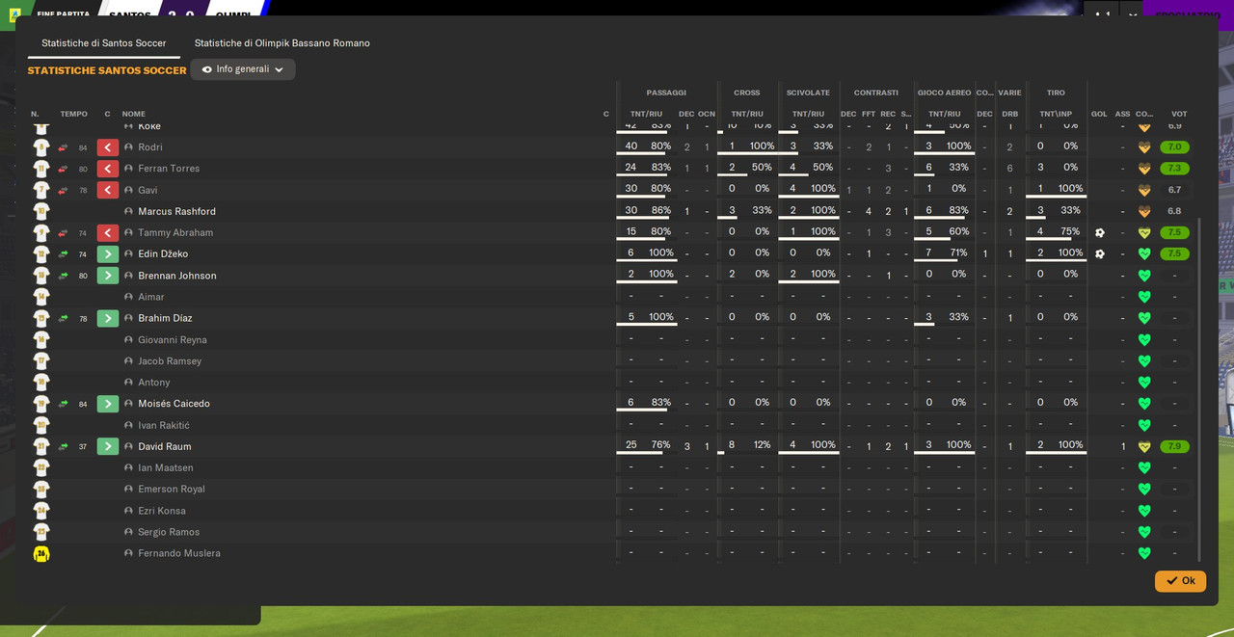Click the swap icon beside Moisés Caicedo's minute
Viewport: 1234px width, 637px height.
coord(63,404)
